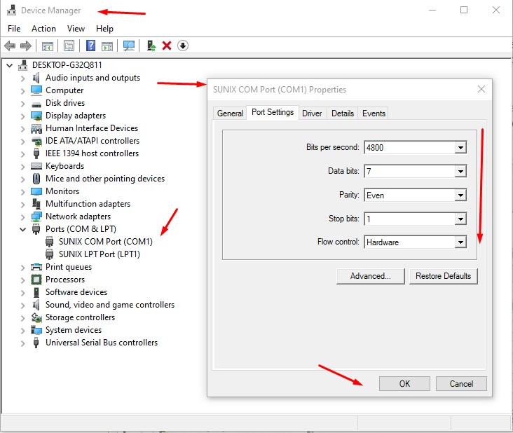Open the Help menu
This screenshot has height=433, width=513.
104,29
